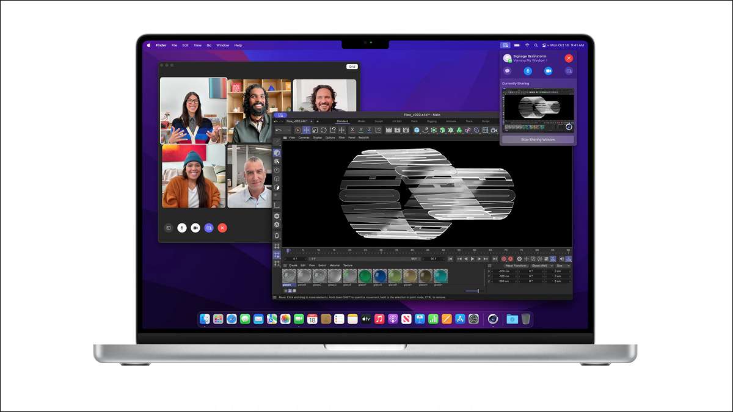Click the red record keyframe button
733x412 pixels.
504,259
